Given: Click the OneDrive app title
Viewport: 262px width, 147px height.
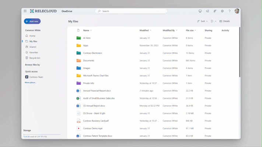Looking at the screenshot, I should (67, 11).
